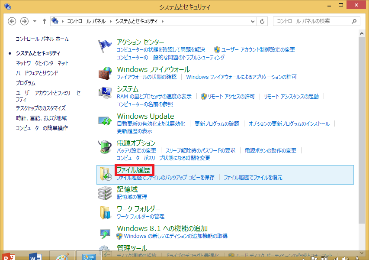Click the コントロール パネル breadcrumb segment
This screenshot has width=369, height=260.
[x=87, y=22]
